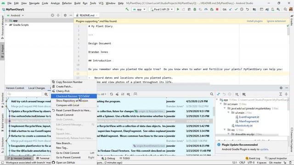The image size is (294, 165).
Task: Choose Cherry-Pick from context menu
Action: 74,91
